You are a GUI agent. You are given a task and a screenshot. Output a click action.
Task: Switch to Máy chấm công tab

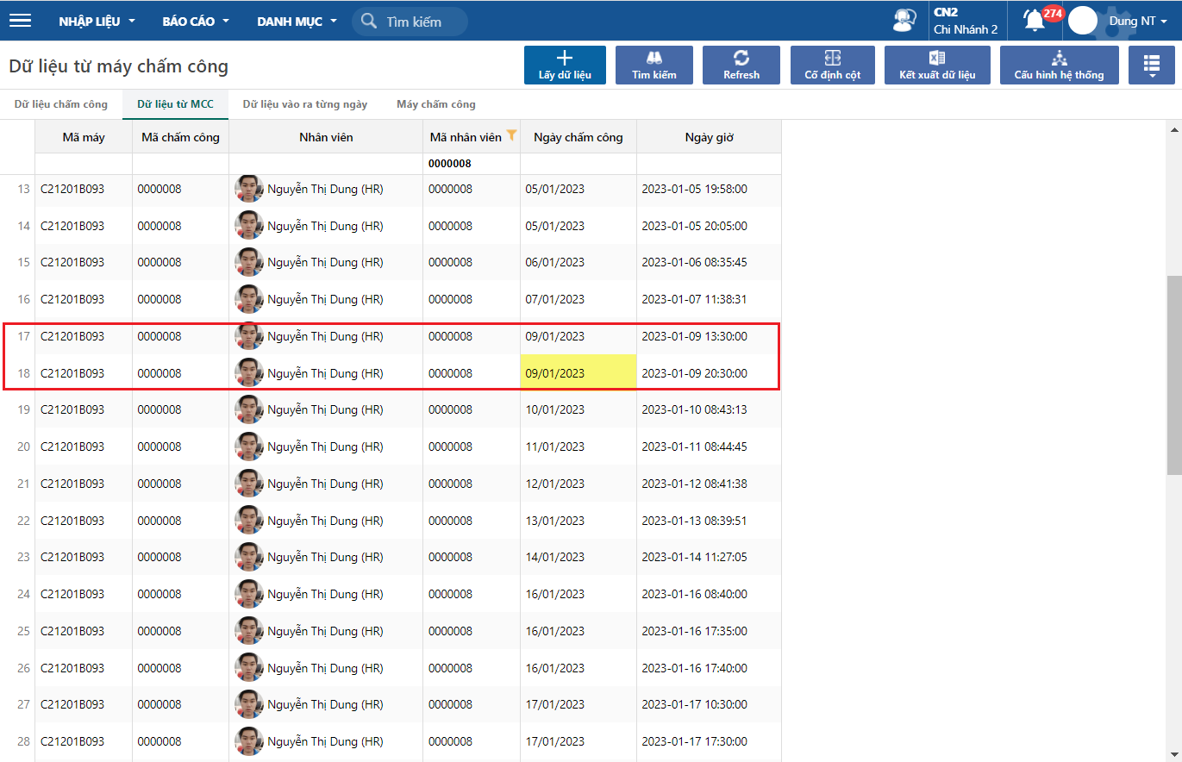click(x=435, y=104)
